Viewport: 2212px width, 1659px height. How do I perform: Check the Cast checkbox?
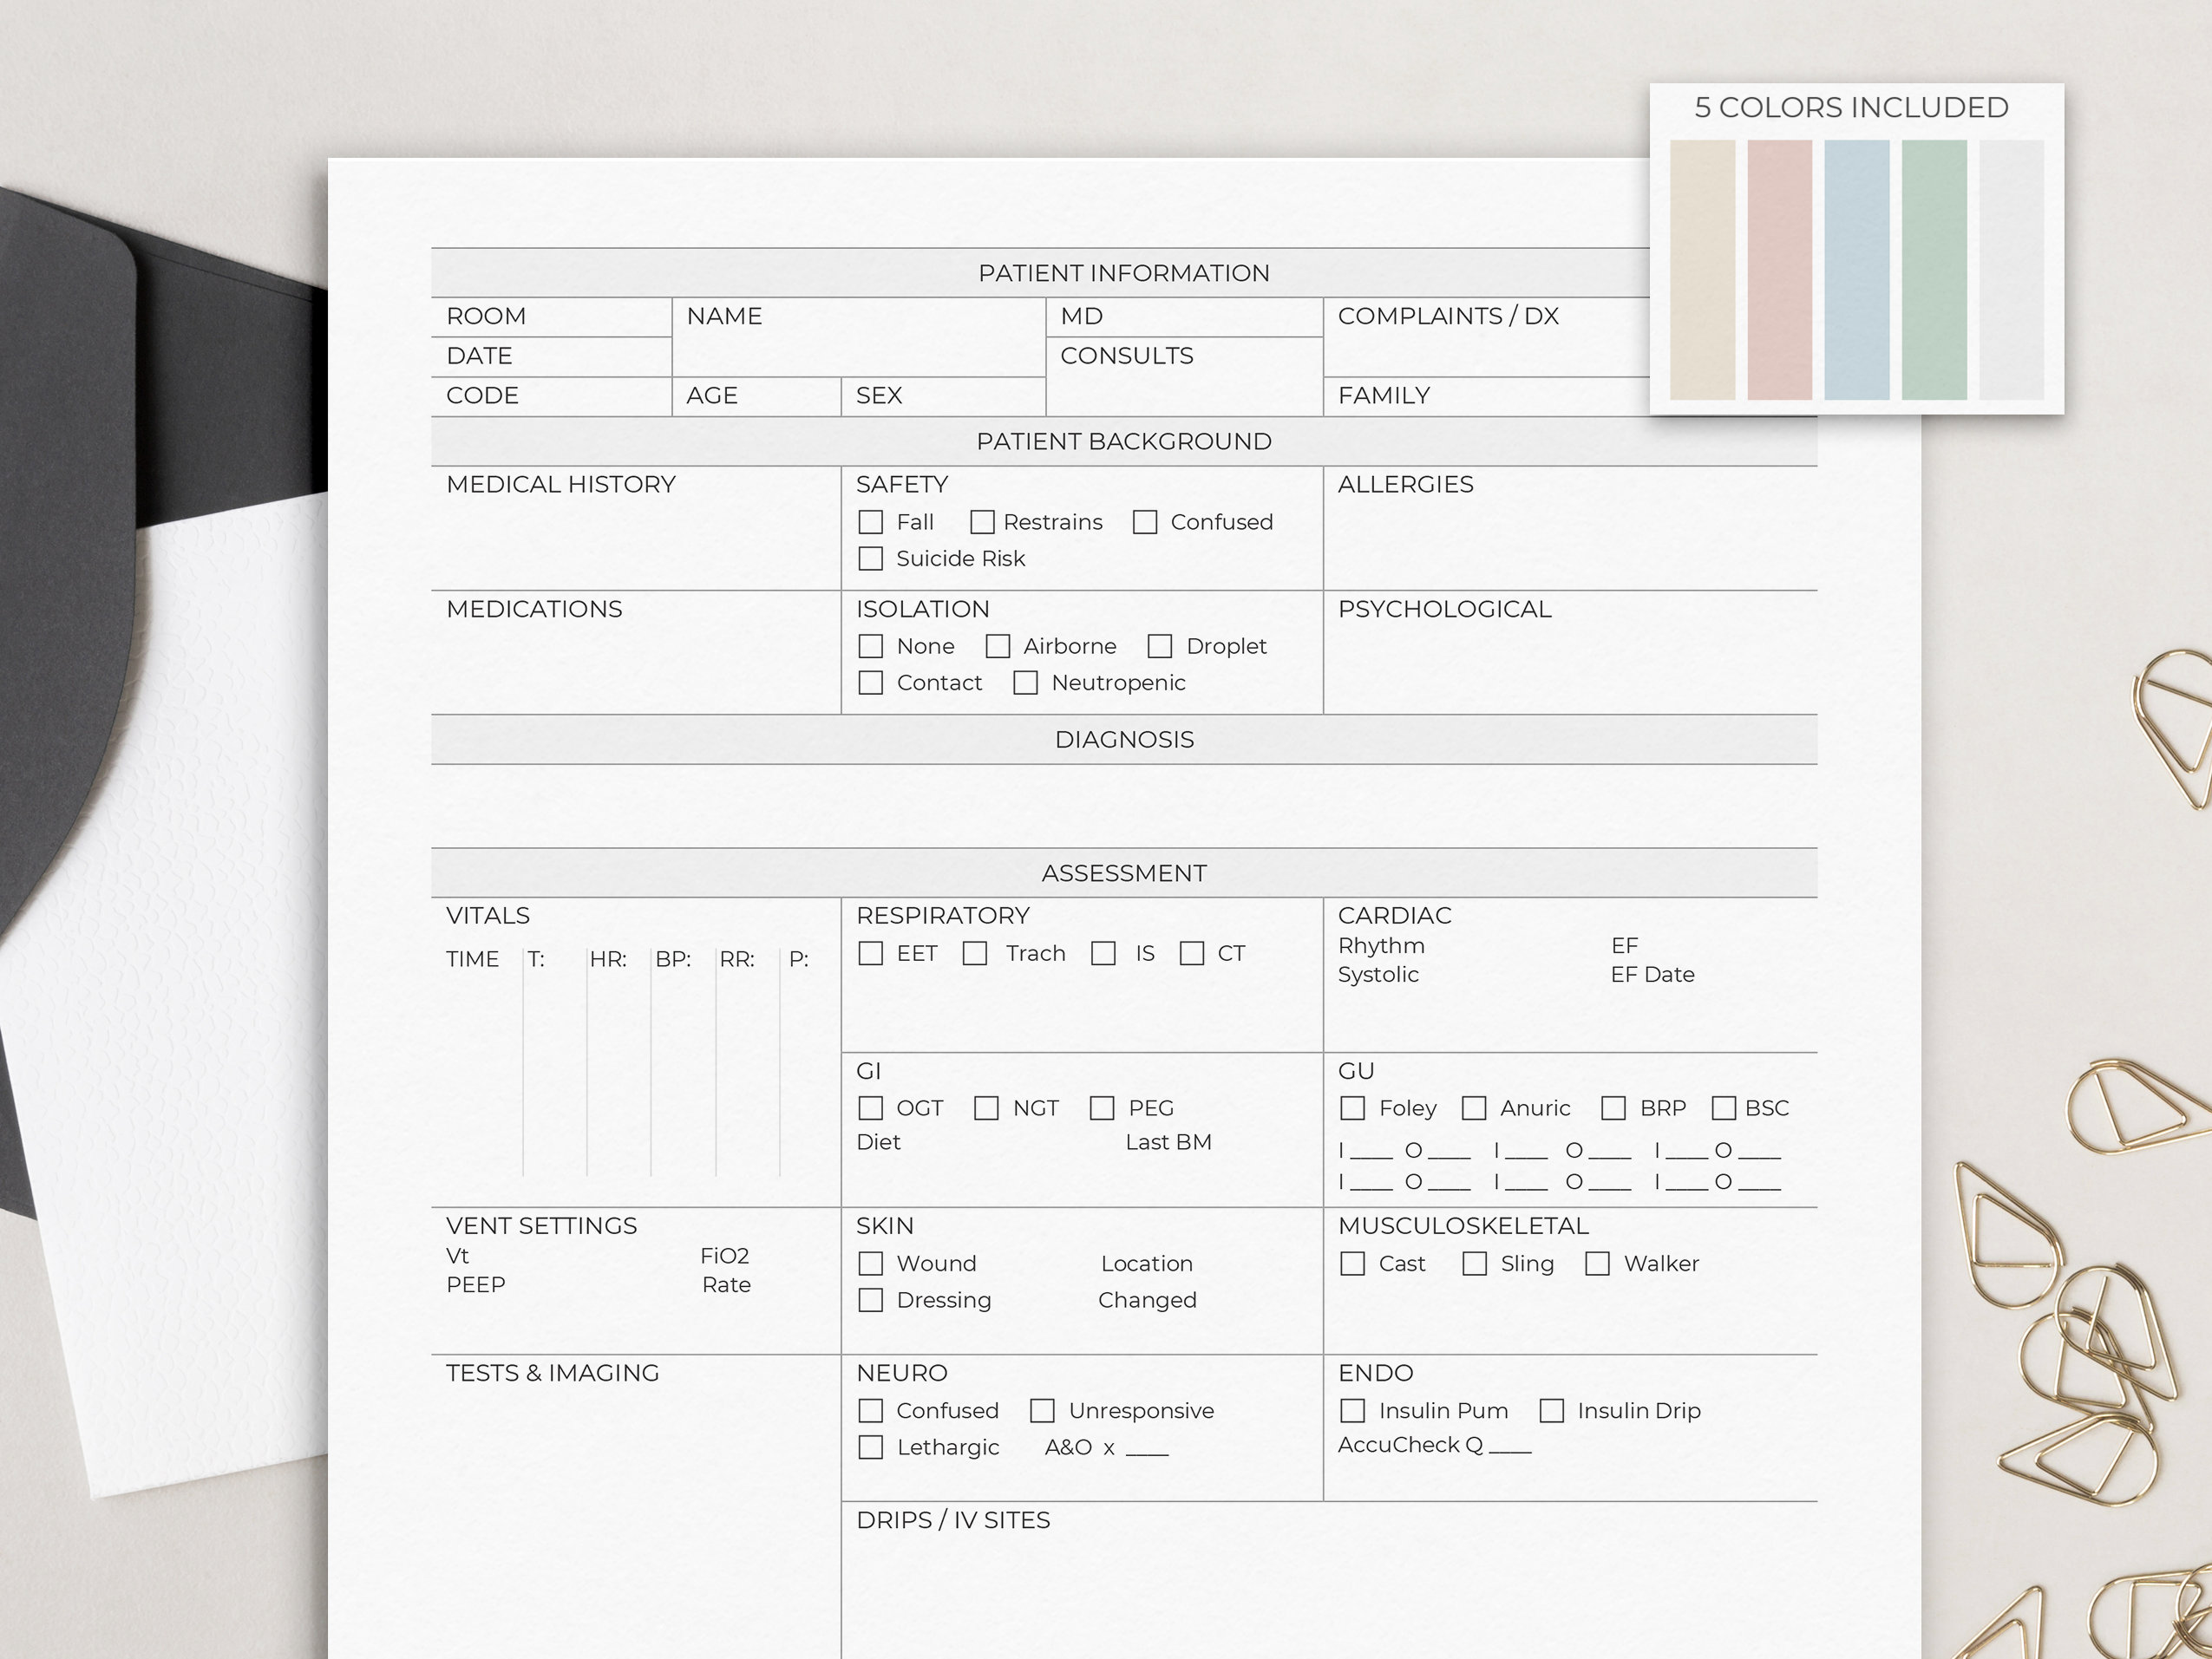click(1353, 1263)
